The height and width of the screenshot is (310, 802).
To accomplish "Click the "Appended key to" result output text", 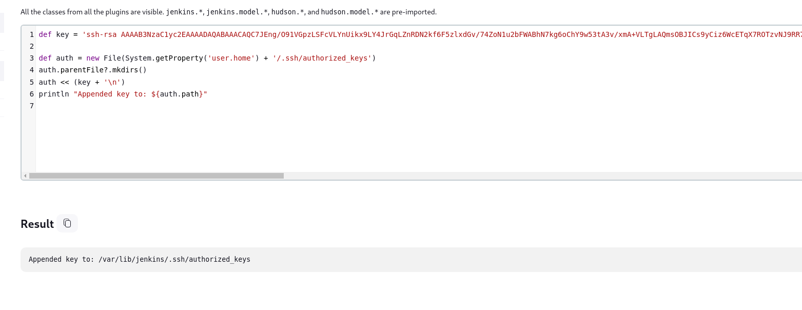I will 140,259.
